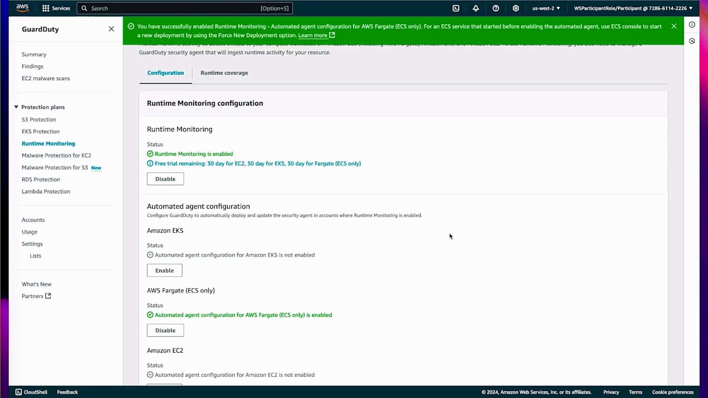Click the Runtime Monitoring enabled check icon
The image size is (708, 398).
tap(150, 154)
